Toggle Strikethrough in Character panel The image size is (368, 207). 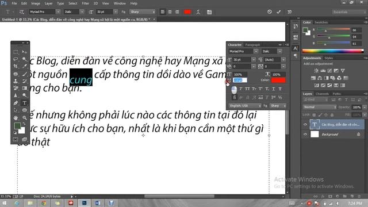pyautogui.click(x=280, y=89)
